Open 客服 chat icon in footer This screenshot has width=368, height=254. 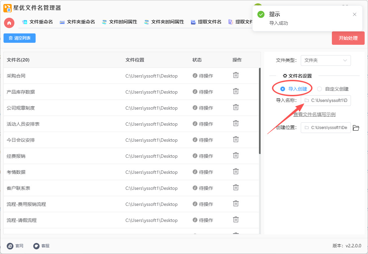coord(36,246)
